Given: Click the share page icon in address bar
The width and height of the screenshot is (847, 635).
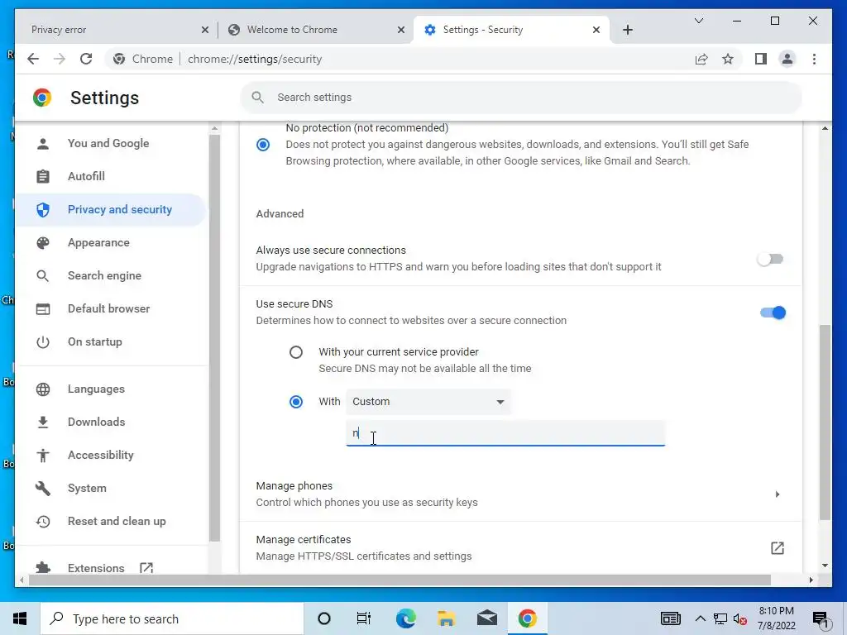Looking at the screenshot, I should pos(701,59).
